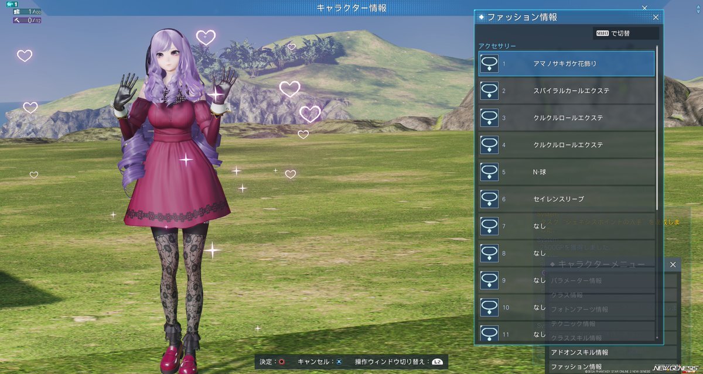This screenshot has width=703, height=374.
Task: Close the ファッション情報 panel
Action: pos(656,18)
